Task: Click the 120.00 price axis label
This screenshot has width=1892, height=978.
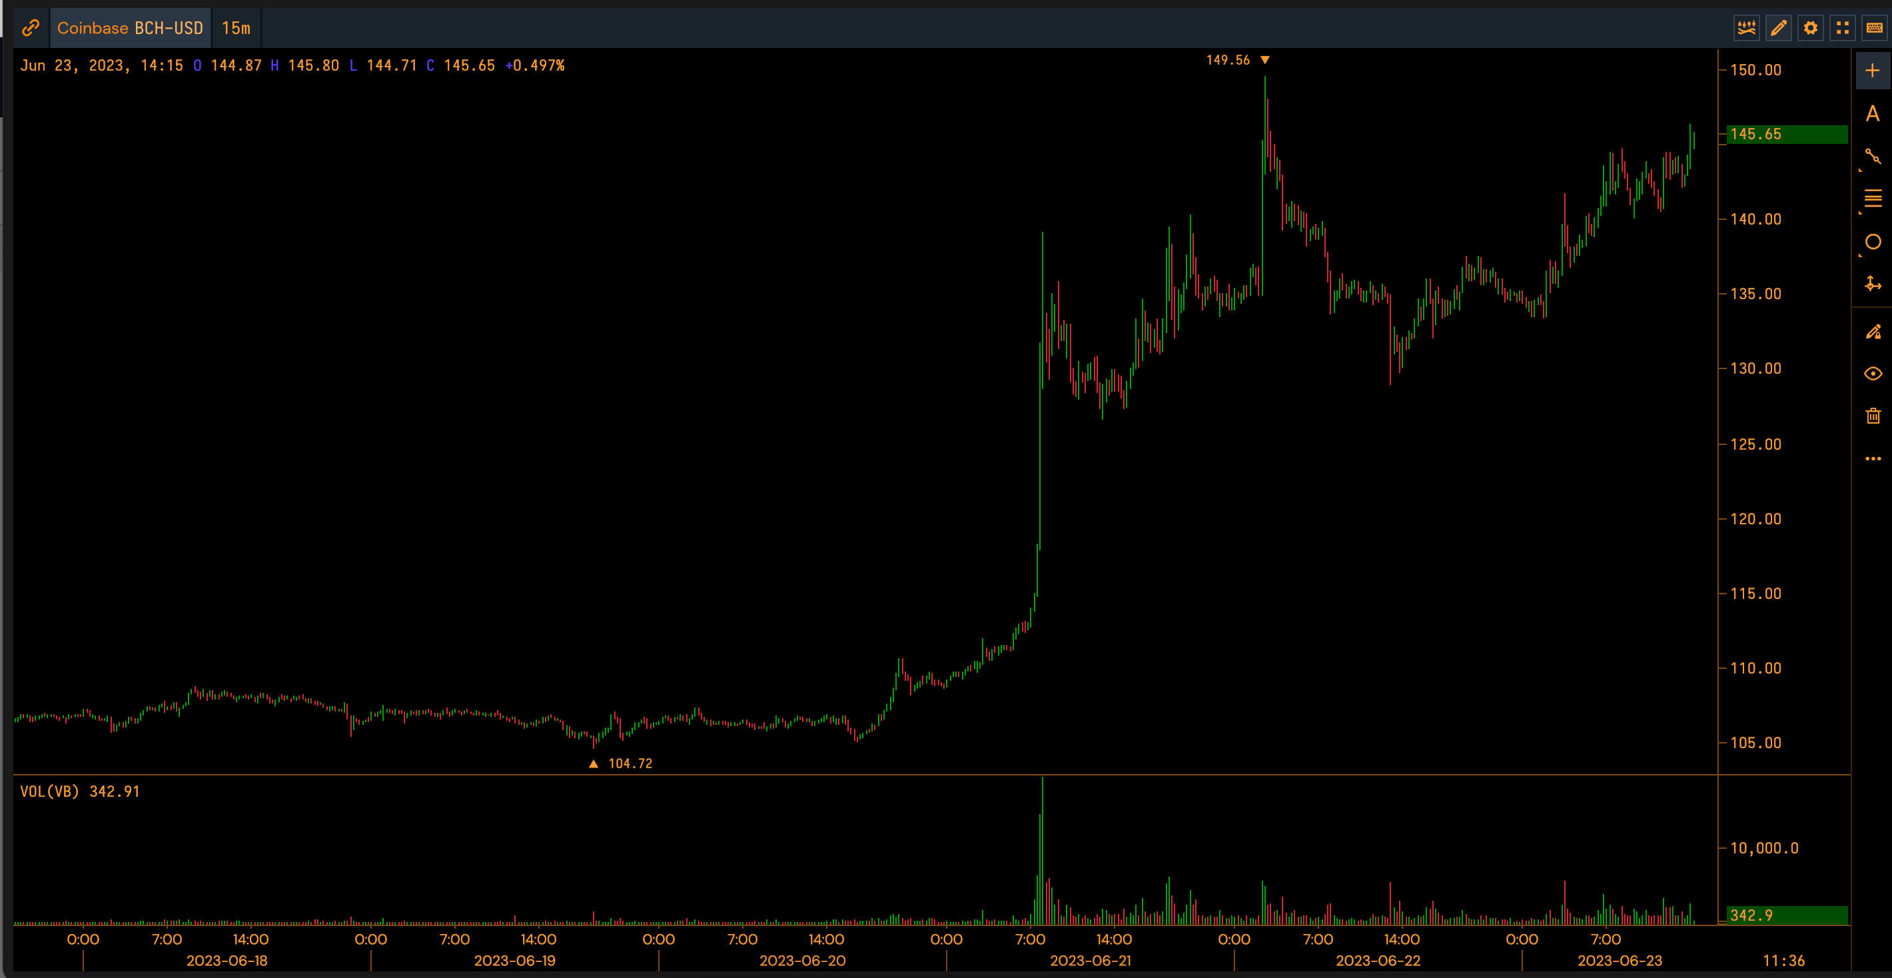Action: coord(1755,519)
